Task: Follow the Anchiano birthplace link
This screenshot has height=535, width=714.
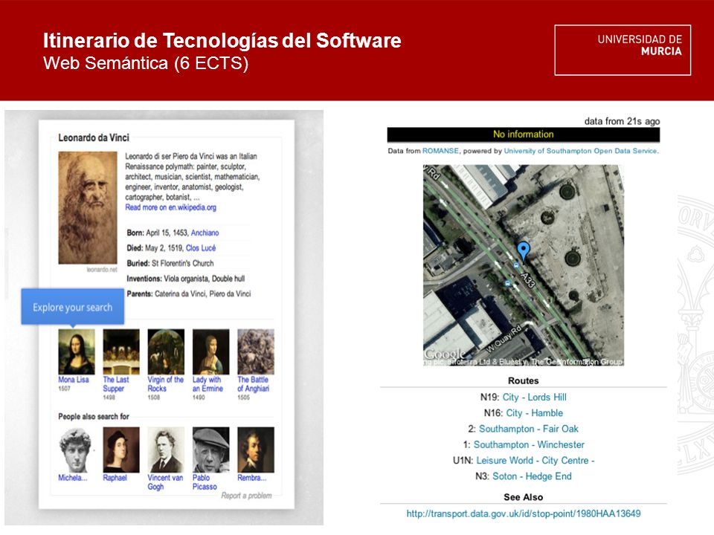Action: pos(205,233)
